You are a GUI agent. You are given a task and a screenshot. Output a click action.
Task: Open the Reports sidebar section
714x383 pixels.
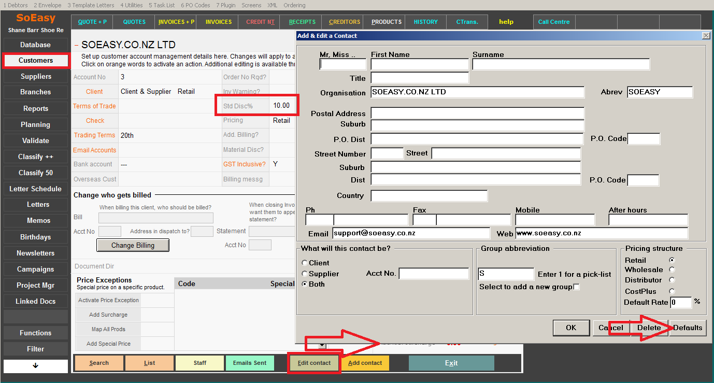pos(36,108)
